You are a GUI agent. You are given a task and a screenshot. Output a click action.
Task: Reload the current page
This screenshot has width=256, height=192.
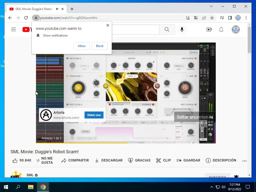(26, 18)
